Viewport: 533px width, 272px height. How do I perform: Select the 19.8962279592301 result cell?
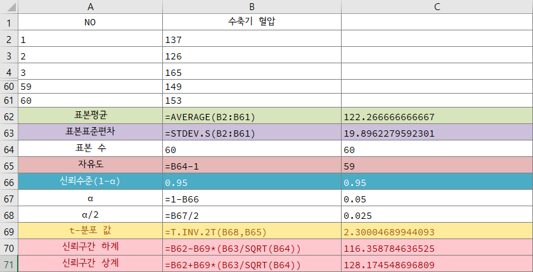tap(437, 132)
